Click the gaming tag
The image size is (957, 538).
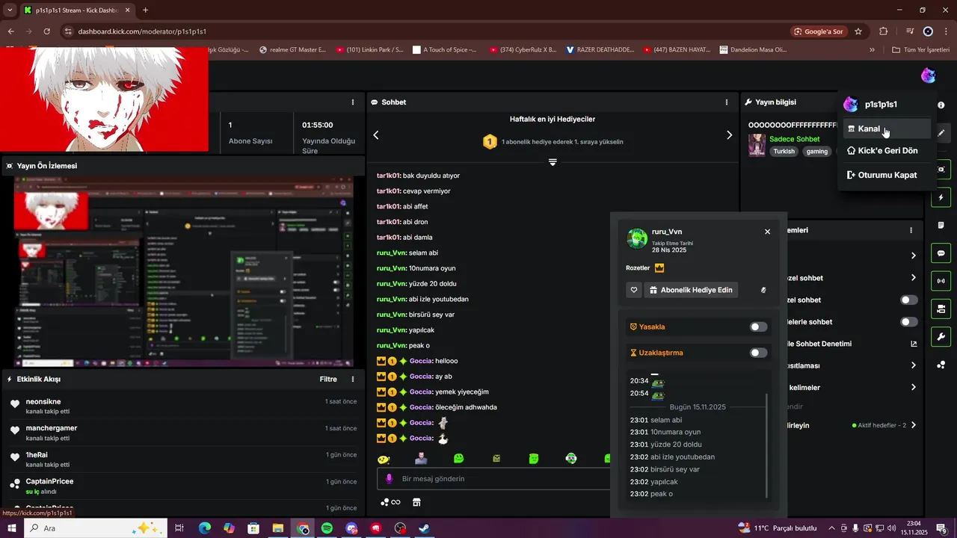tap(817, 151)
